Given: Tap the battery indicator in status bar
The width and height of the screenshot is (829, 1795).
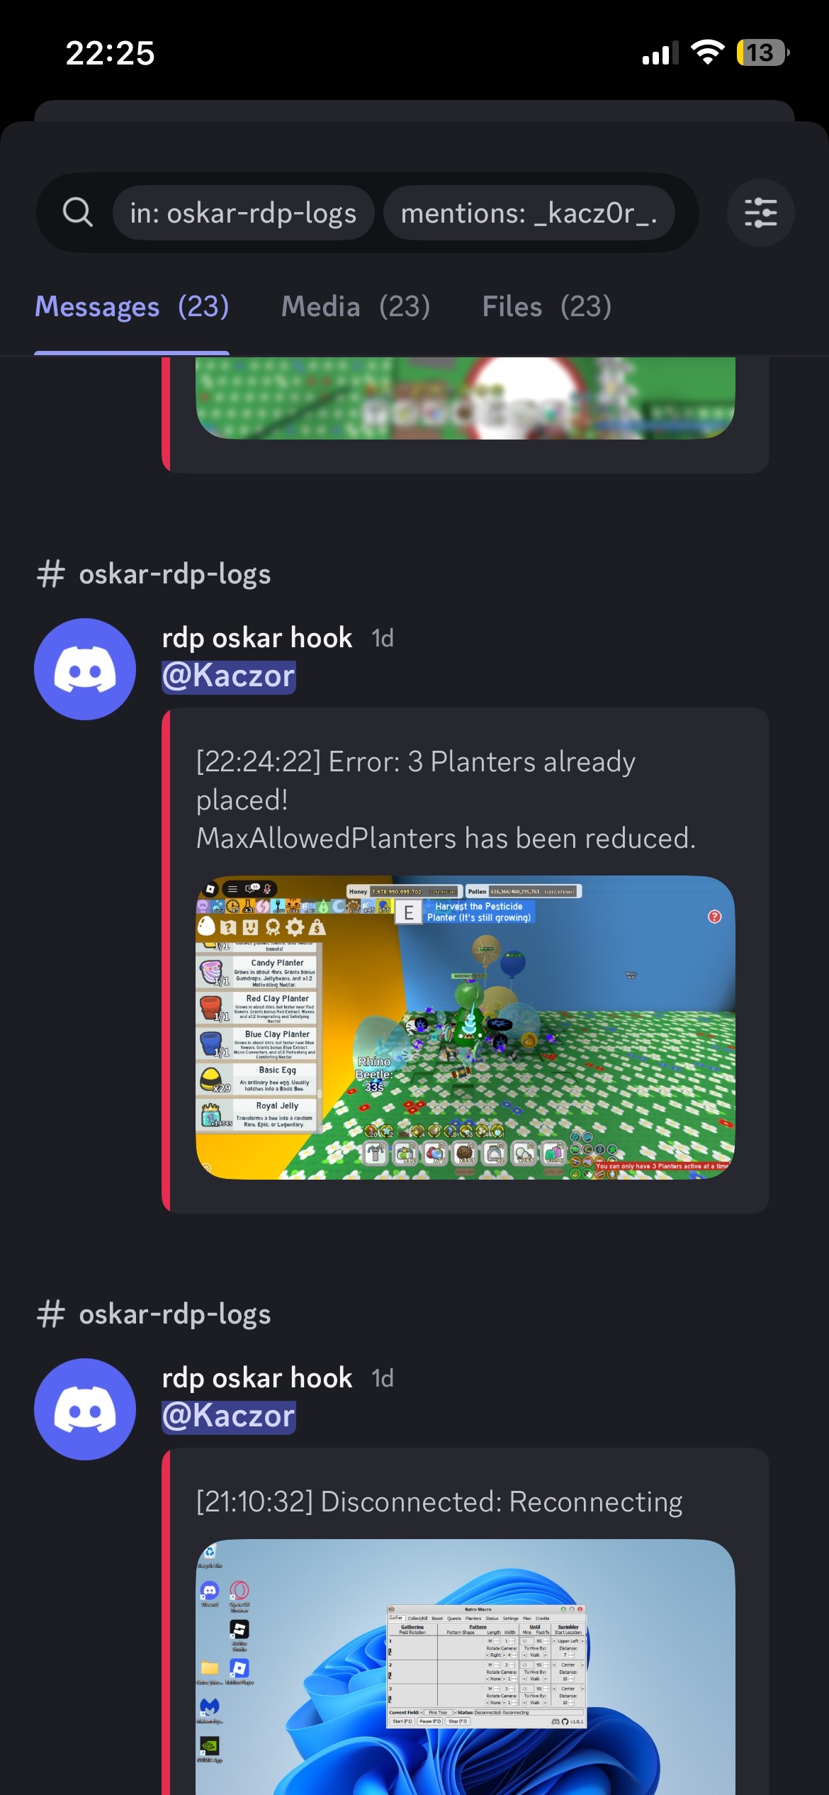Looking at the screenshot, I should click(762, 52).
